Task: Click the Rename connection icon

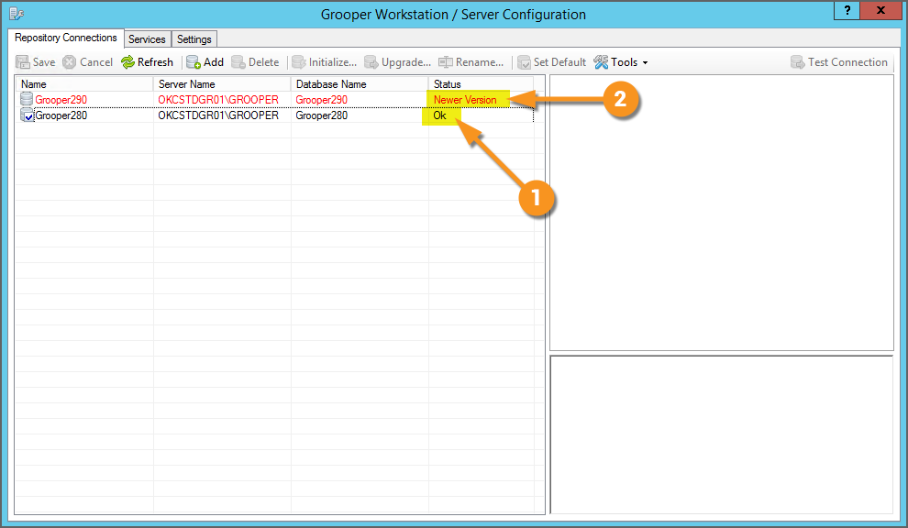Action: 446,62
